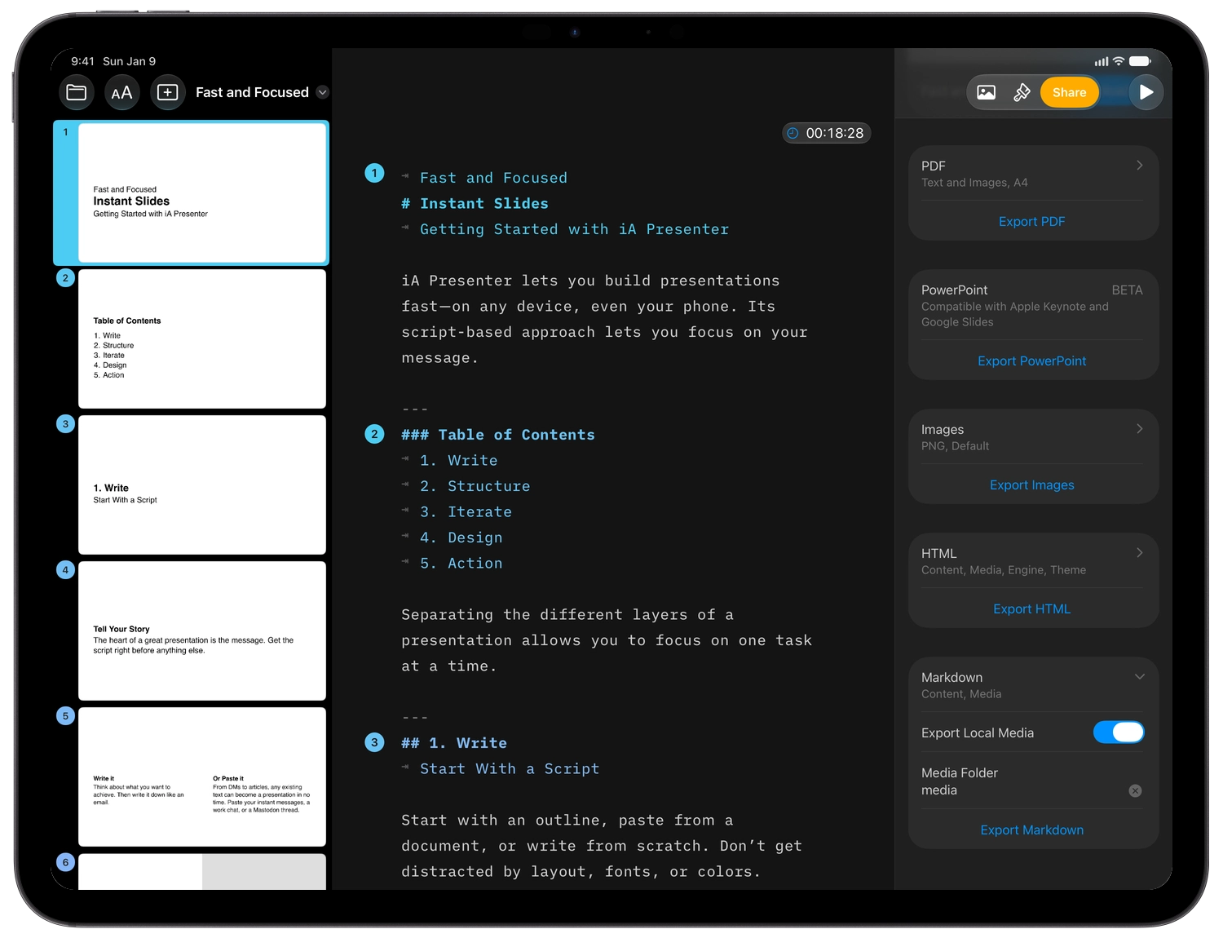Click the '### Table of Contents' heading
This screenshot has height=938, width=1223.
point(498,435)
